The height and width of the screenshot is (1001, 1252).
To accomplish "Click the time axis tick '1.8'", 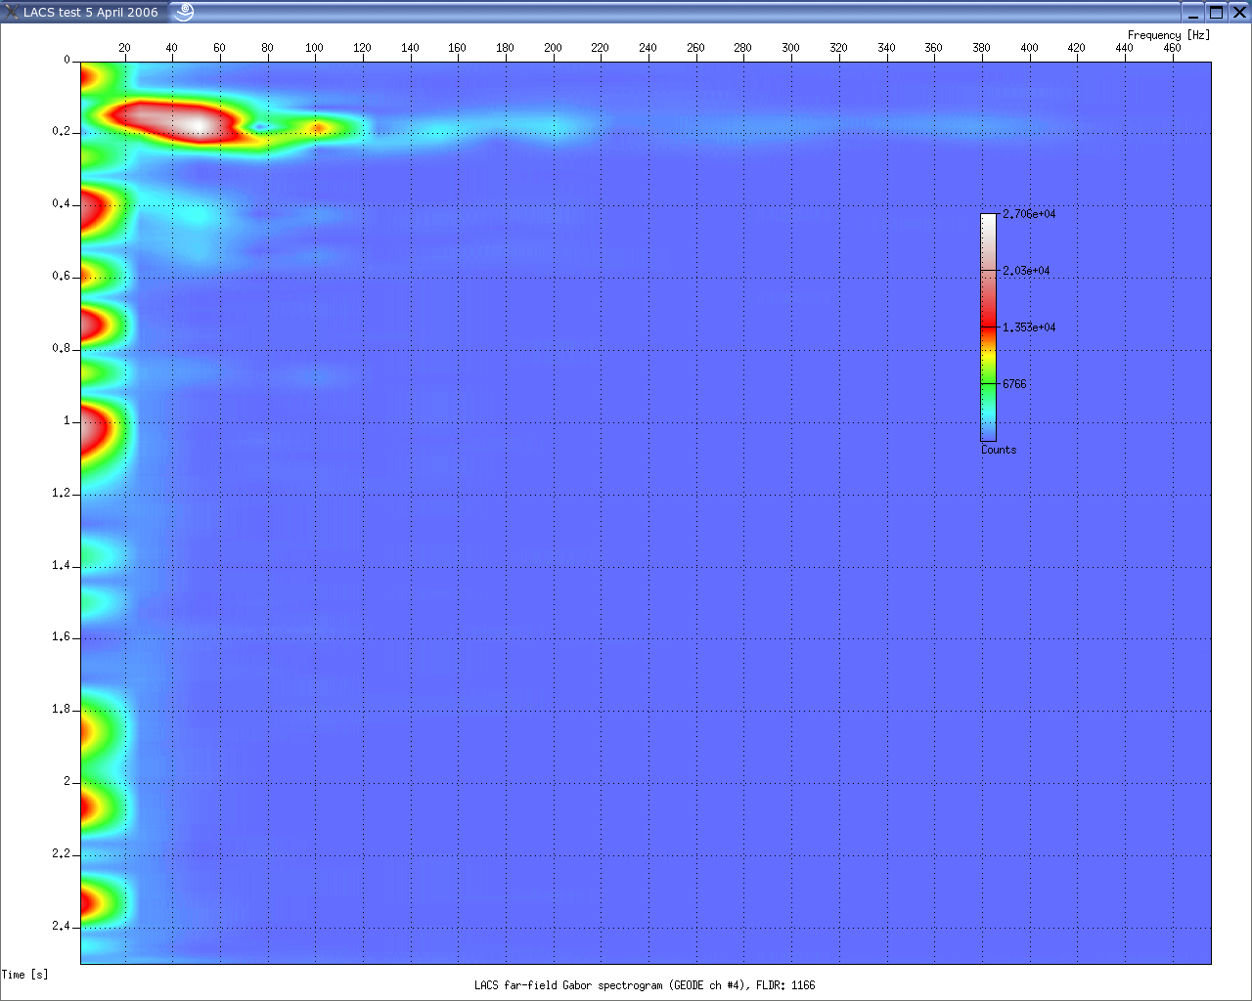I will click(x=61, y=710).
